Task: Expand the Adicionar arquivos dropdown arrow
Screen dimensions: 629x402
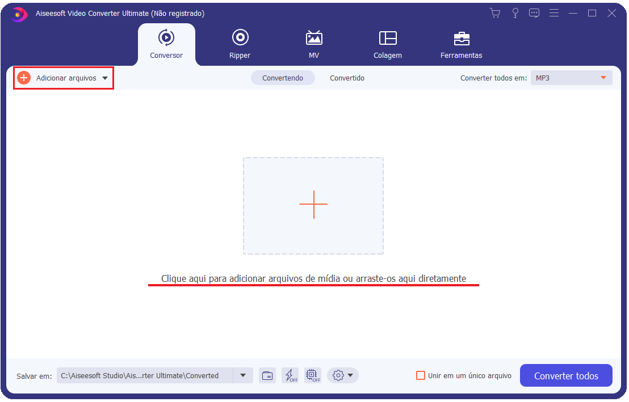Action: coord(105,78)
